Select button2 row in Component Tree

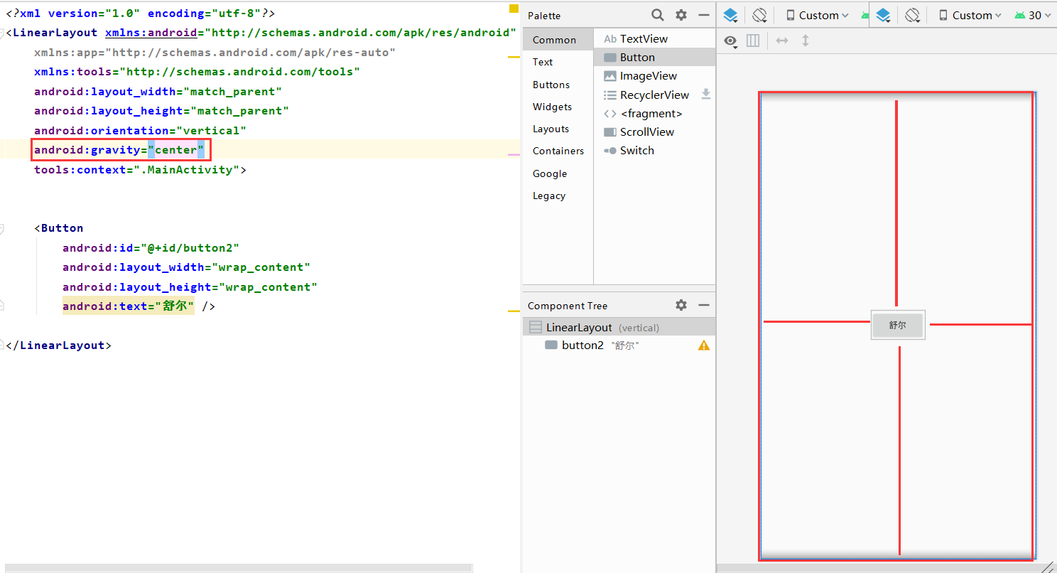[619, 346]
